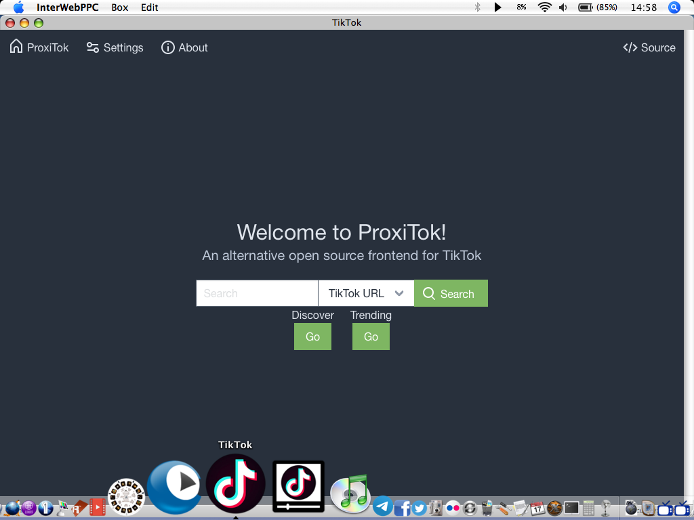Go to the ProxiTok home link

(x=39, y=47)
